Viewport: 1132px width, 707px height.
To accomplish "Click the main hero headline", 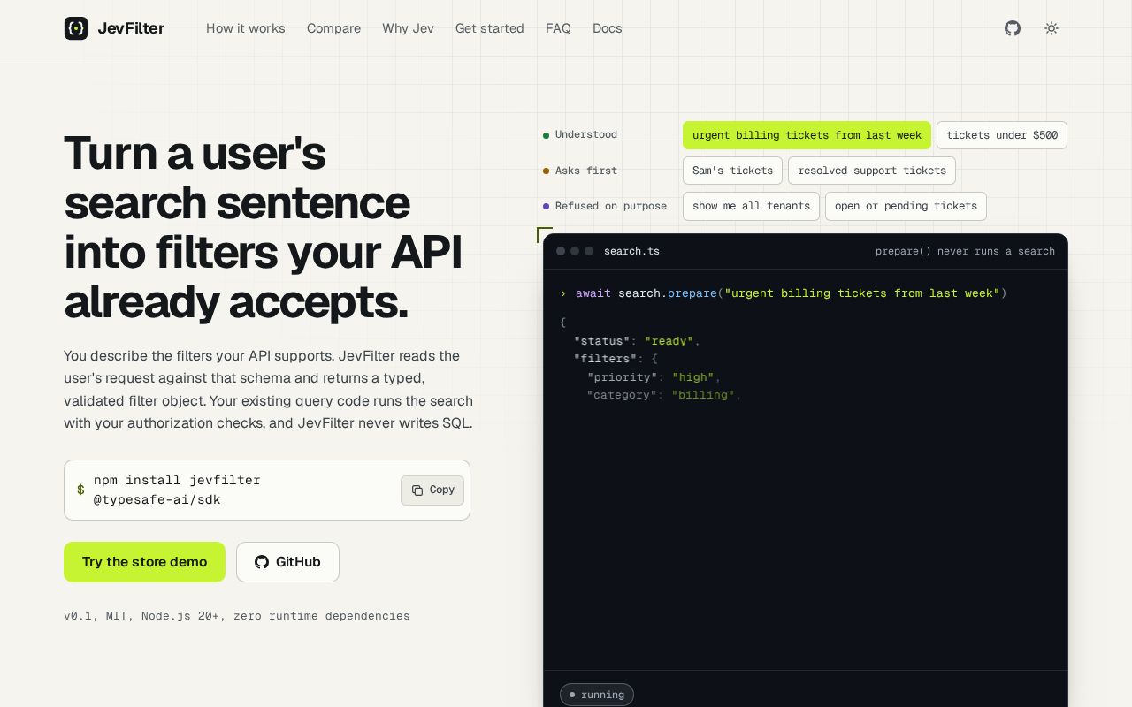I will point(264,227).
